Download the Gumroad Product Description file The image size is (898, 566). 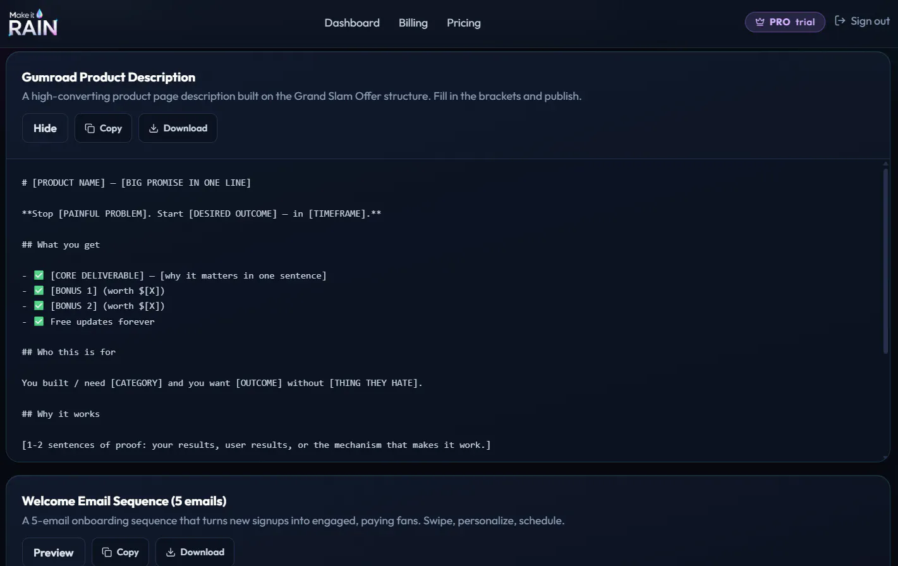178,128
